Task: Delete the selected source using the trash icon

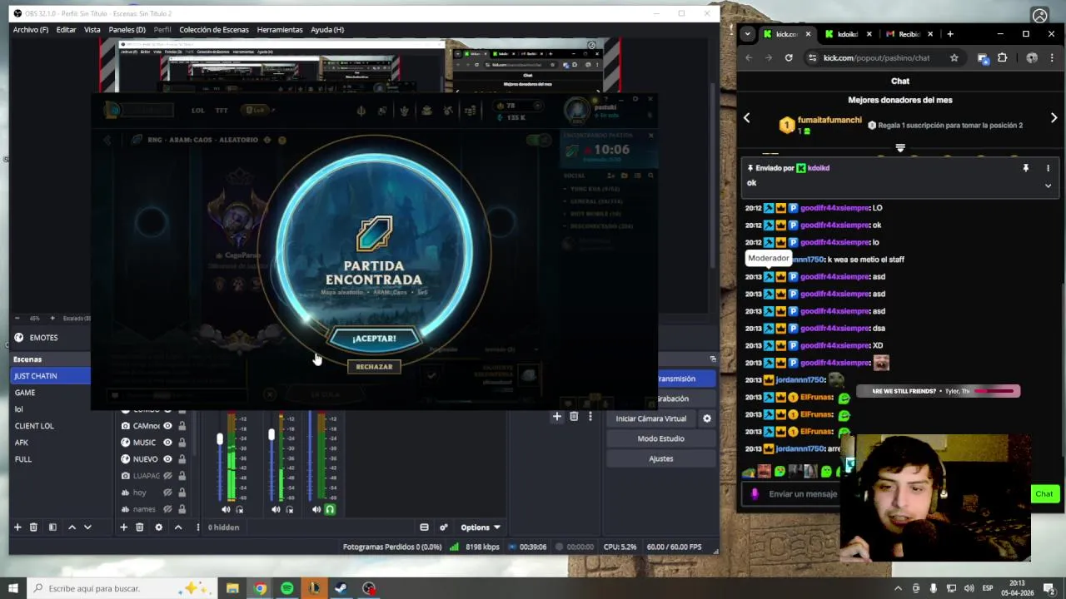Action: (x=139, y=527)
